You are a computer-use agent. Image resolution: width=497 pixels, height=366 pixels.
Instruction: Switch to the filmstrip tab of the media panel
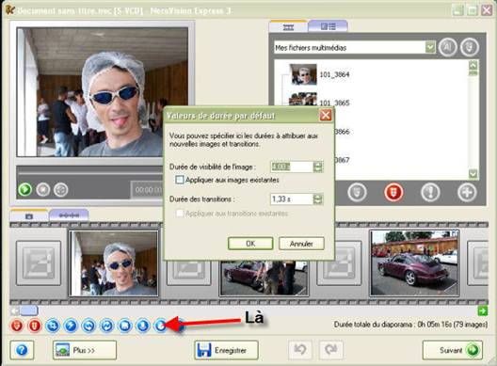(x=288, y=27)
